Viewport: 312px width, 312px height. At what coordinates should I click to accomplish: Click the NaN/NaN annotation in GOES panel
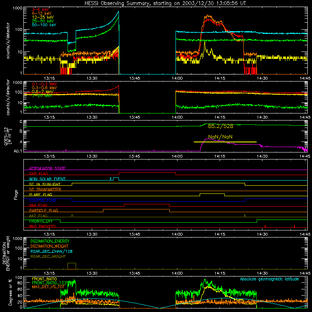click(220, 137)
